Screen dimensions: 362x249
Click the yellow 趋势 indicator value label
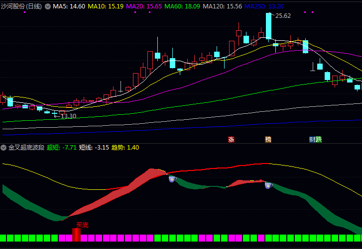(x=125, y=148)
